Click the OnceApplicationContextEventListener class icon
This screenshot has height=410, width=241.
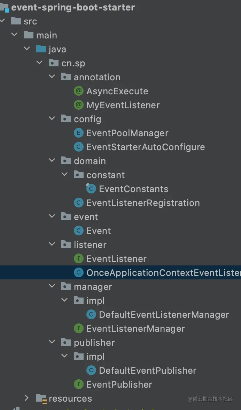tap(78, 273)
